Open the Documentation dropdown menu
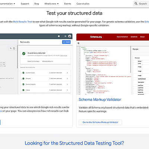Screen dimensions: 149x149 click(x=7, y=4)
